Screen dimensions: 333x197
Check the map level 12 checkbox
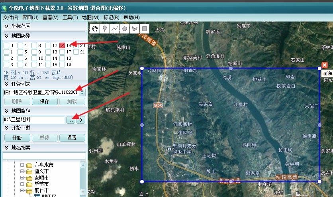click(x=48, y=45)
